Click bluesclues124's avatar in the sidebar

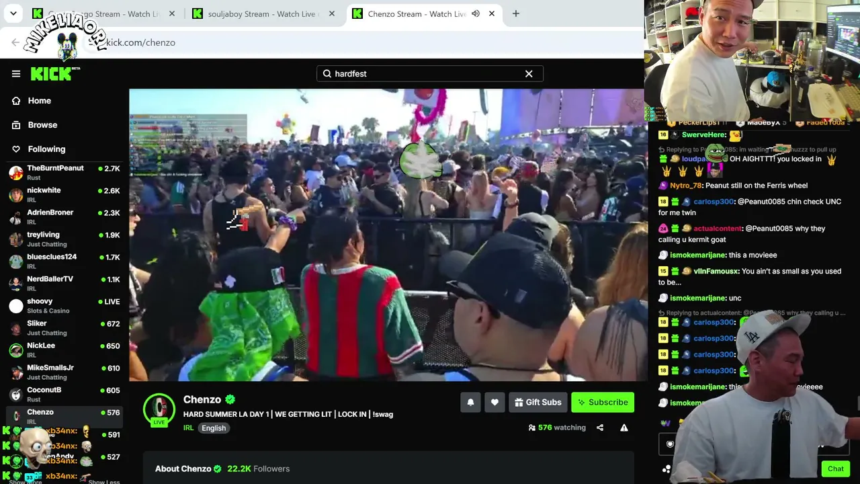[x=16, y=261]
